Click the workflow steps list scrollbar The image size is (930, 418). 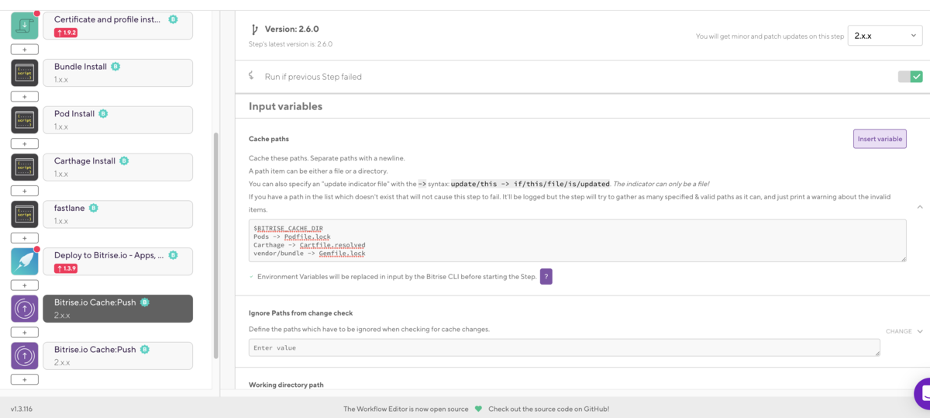click(x=216, y=245)
